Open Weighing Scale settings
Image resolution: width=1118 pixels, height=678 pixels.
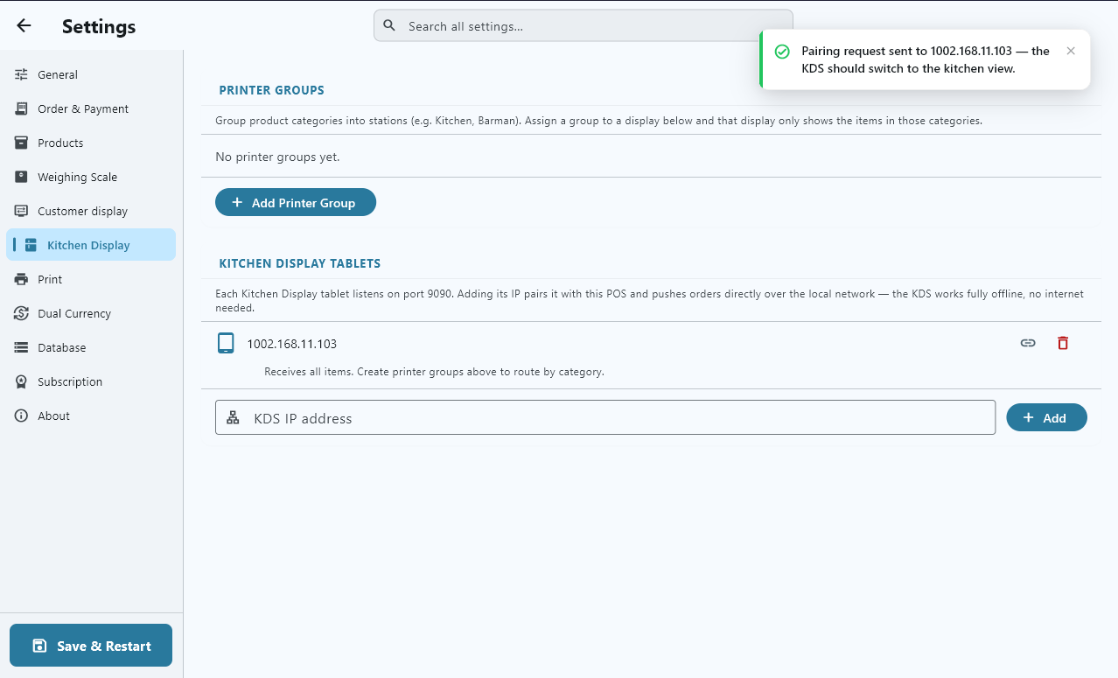pyautogui.click(x=91, y=177)
